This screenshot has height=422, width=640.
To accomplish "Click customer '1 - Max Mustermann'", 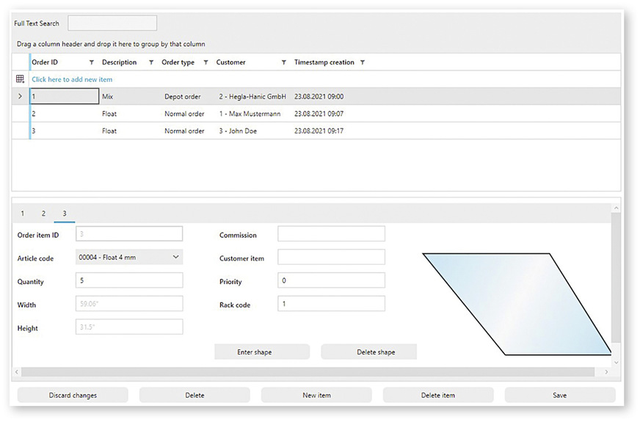I will (250, 114).
